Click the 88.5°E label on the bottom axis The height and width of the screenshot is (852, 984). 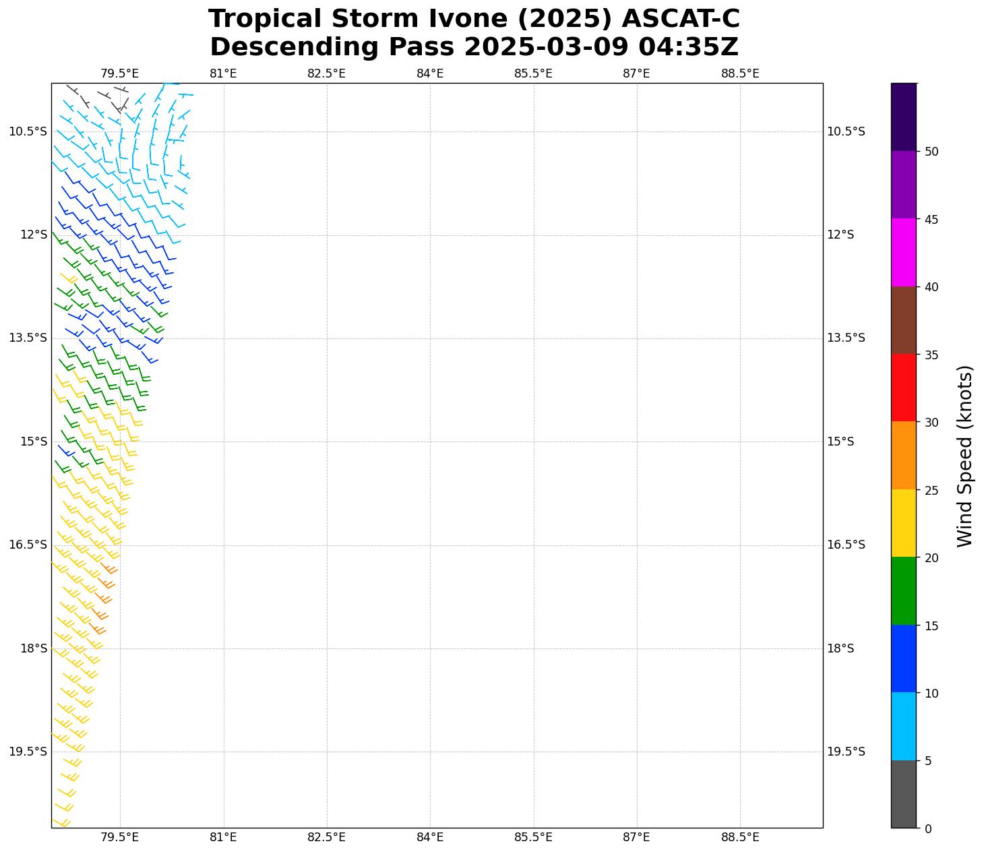[740, 837]
